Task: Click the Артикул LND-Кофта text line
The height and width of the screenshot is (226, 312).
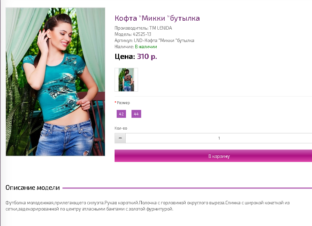Action: pyautogui.click(x=154, y=41)
